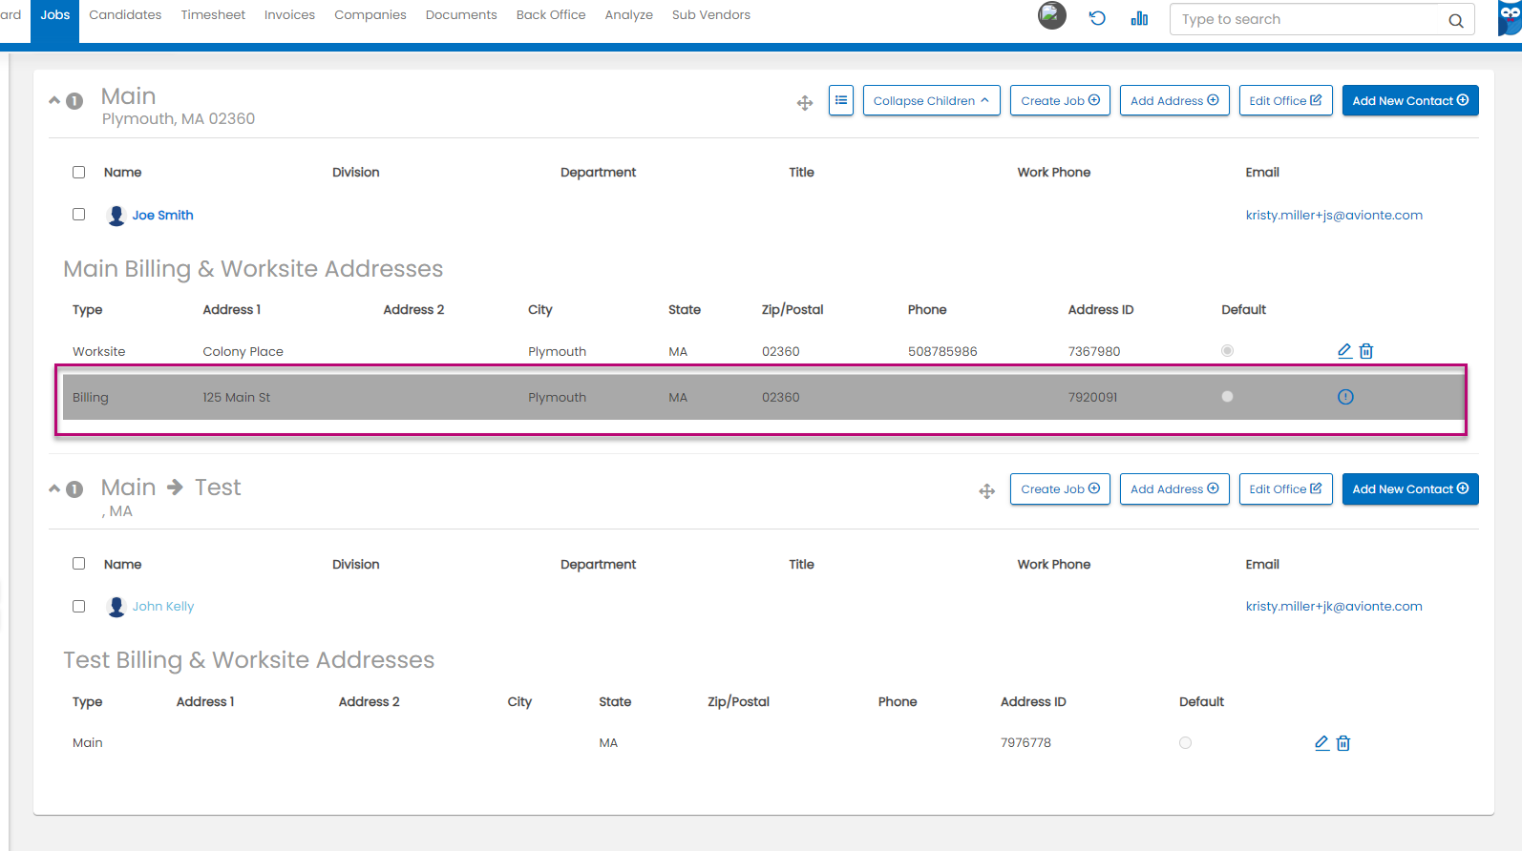Click the refresh/history icon in top bar

pyautogui.click(x=1097, y=18)
